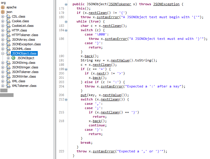
Task: Click the json package icon
Action: [3, 12]
